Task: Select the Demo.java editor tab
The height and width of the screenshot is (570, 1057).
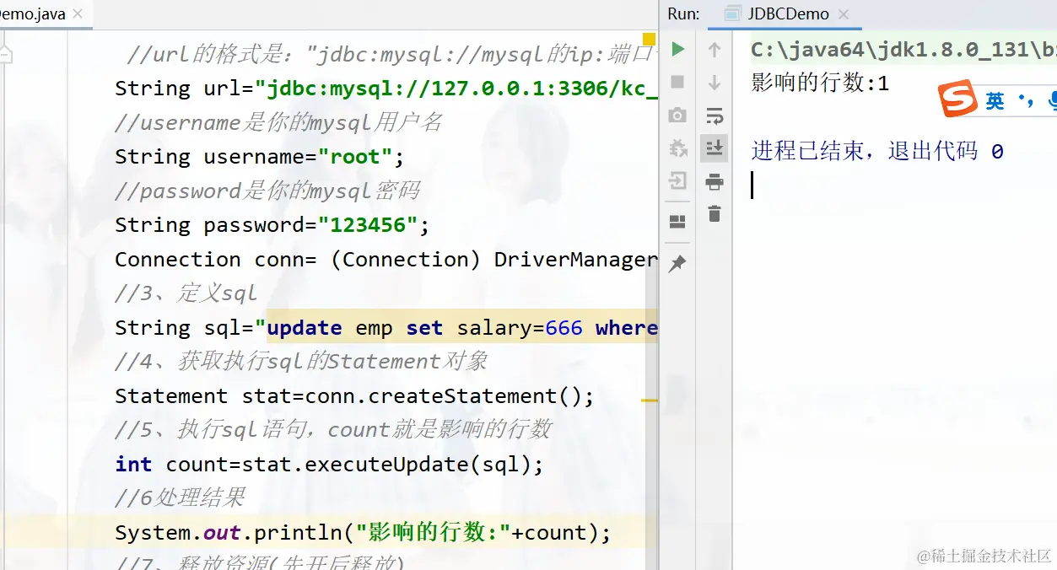Action: pos(34,13)
